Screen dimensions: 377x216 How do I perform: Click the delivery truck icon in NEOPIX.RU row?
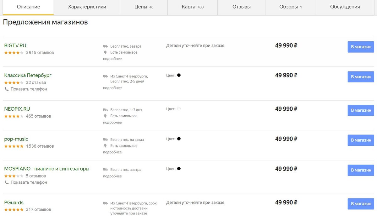coord(105,110)
